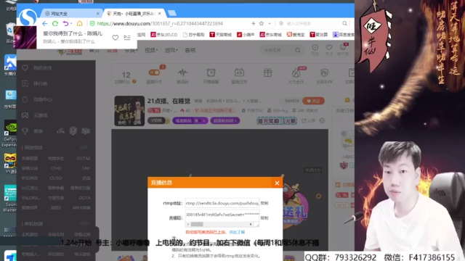Switch to the 天地 小旺直播 browser tab
This screenshot has height=261, width=465.
pyautogui.click(x=134, y=14)
